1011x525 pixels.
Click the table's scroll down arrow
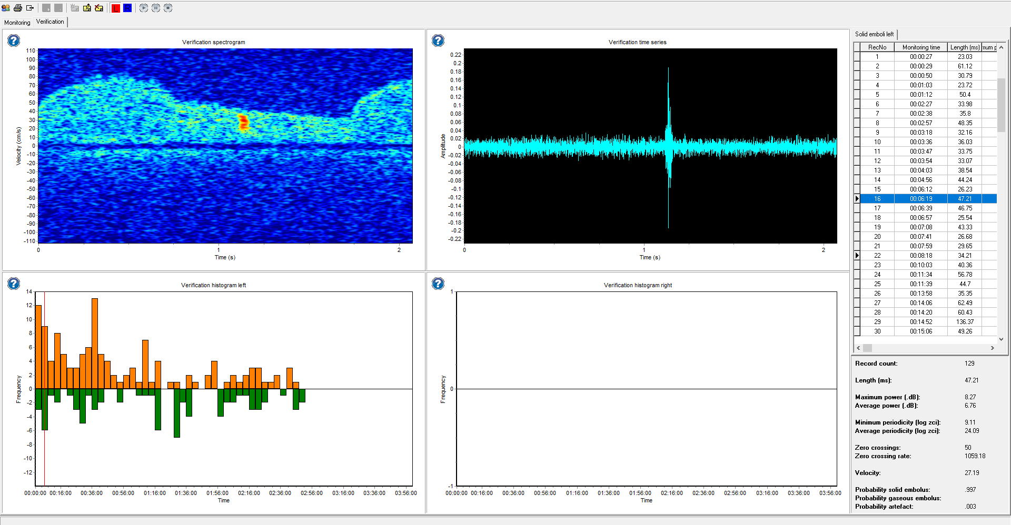pos(1001,339)
